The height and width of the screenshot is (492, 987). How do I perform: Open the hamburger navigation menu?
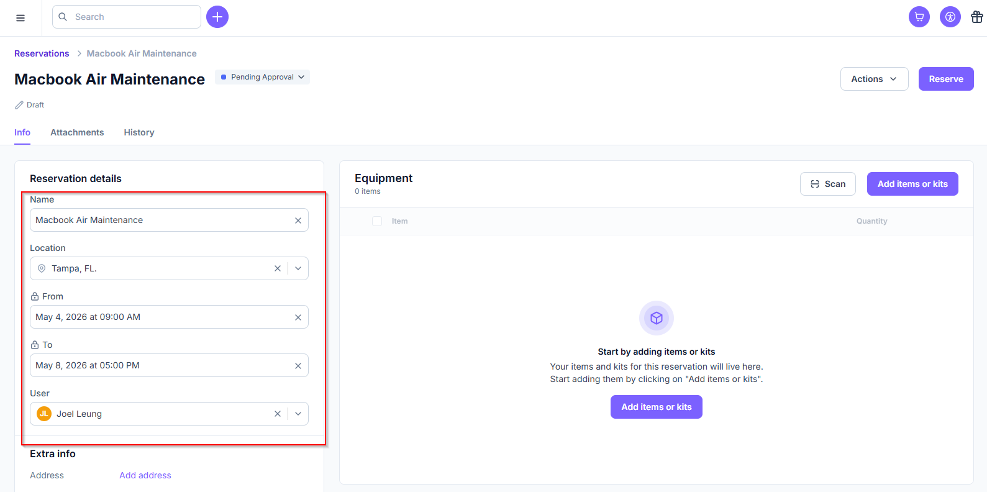tap(20, 18)
